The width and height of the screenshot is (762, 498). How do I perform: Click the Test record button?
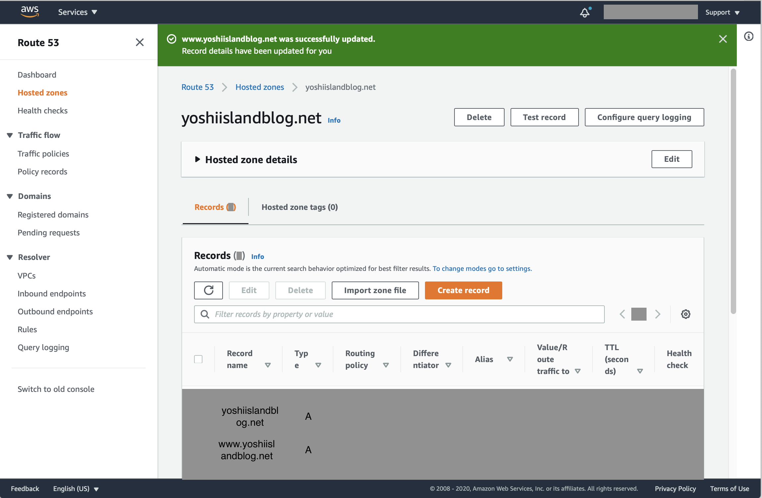click(x=544, y=117)
